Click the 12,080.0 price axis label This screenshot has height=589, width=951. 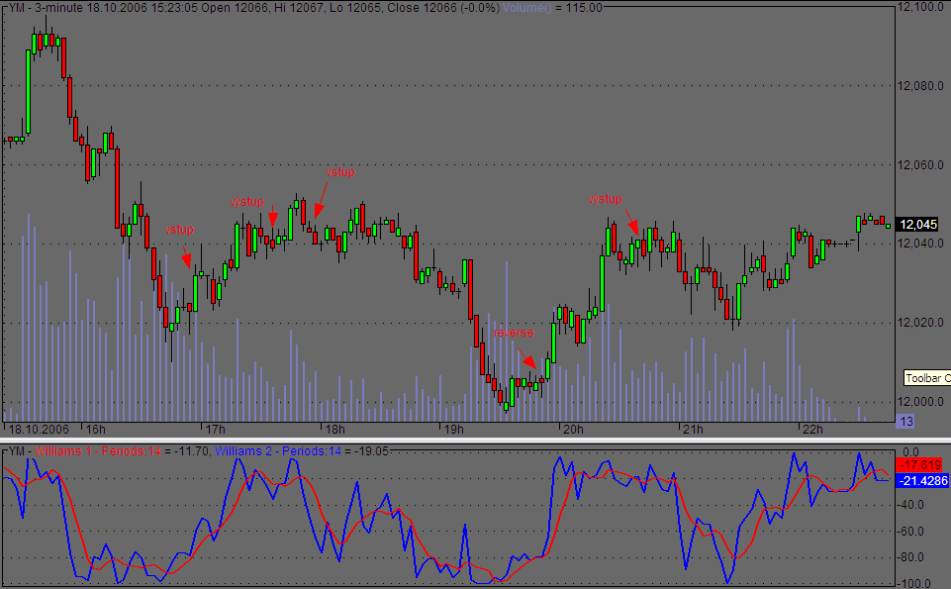(920, 85)
